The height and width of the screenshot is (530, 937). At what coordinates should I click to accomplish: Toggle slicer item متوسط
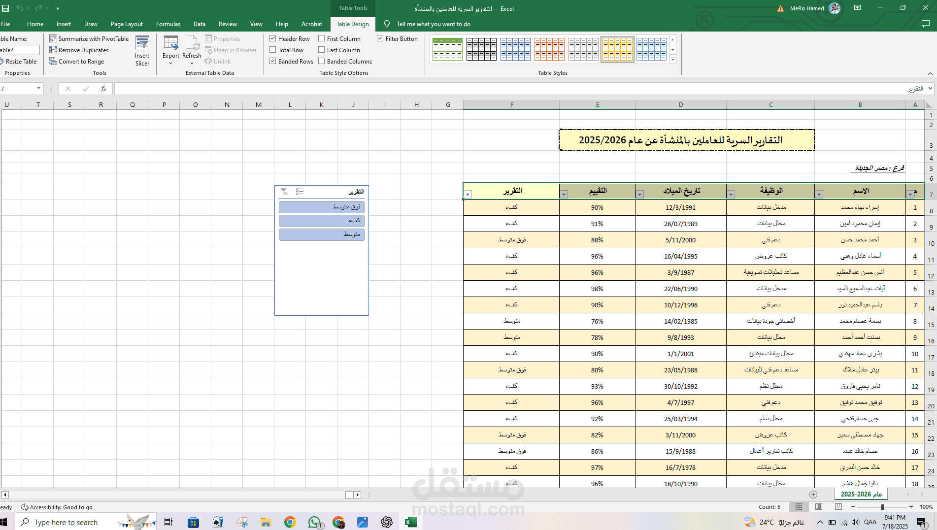pyautogui.click(x=322, y=234)
